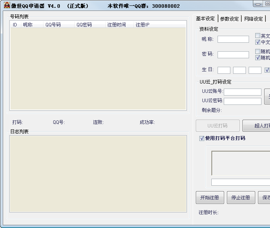The image size is (270, 228).
Task: Toggle the checkbox beside the 生日 fields
Action: click(267, 70)
